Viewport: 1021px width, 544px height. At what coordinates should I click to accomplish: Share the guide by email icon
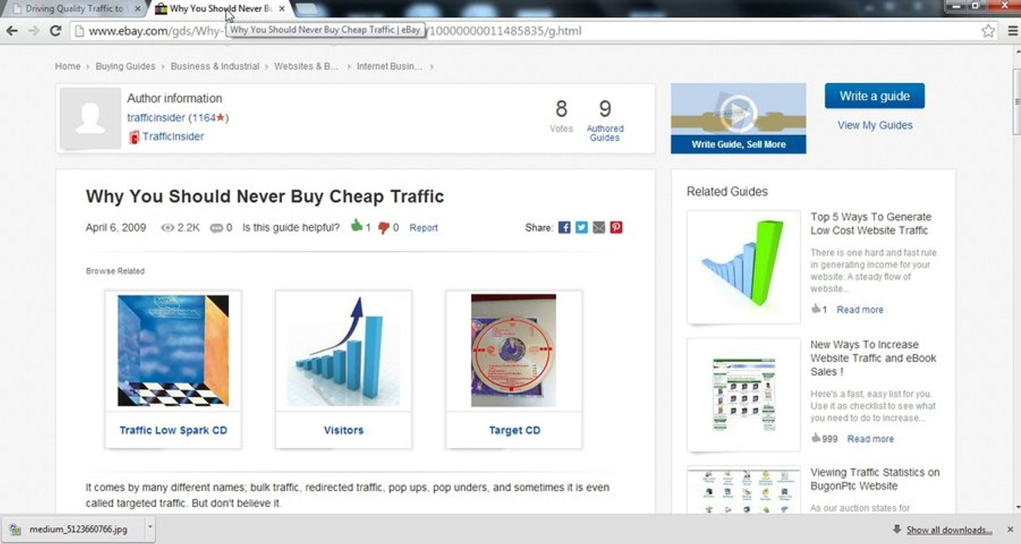(599, 227)
